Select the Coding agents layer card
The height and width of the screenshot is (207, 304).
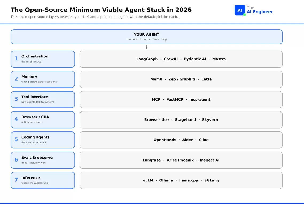(43, 140)
